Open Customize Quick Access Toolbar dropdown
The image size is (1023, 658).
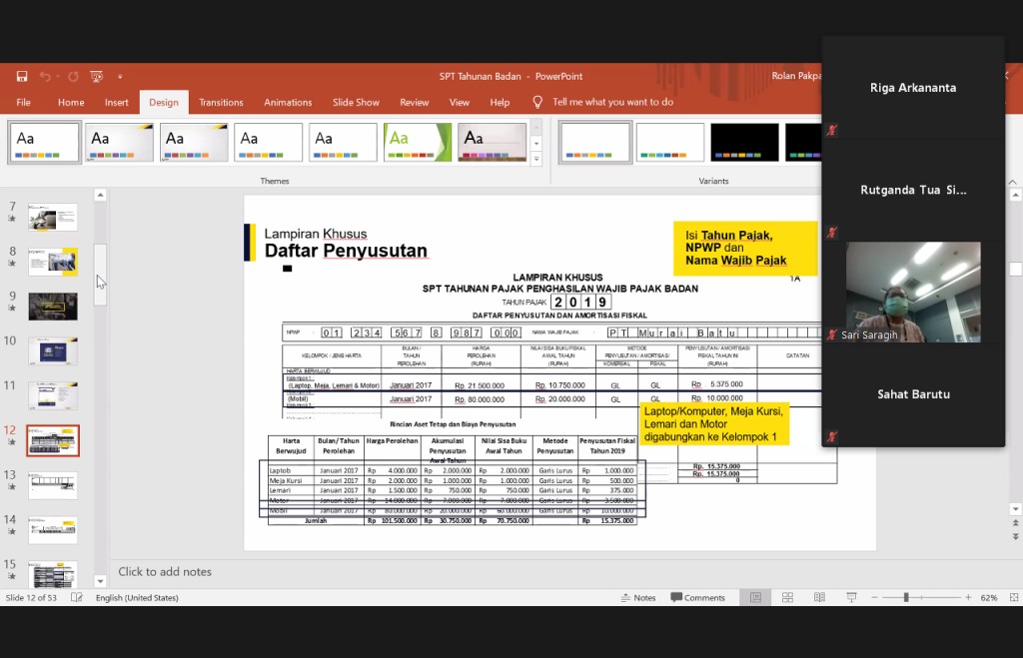click(120, 76)
